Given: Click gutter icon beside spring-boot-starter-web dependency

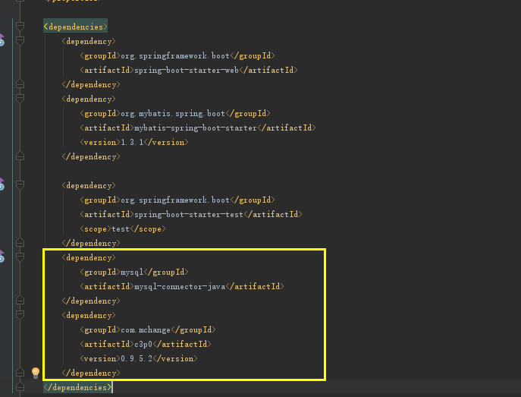Looking at the screenshot, I should coord(2,40).
